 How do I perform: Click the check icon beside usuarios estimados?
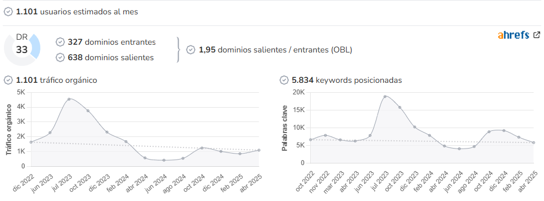(x=8, y=12)
